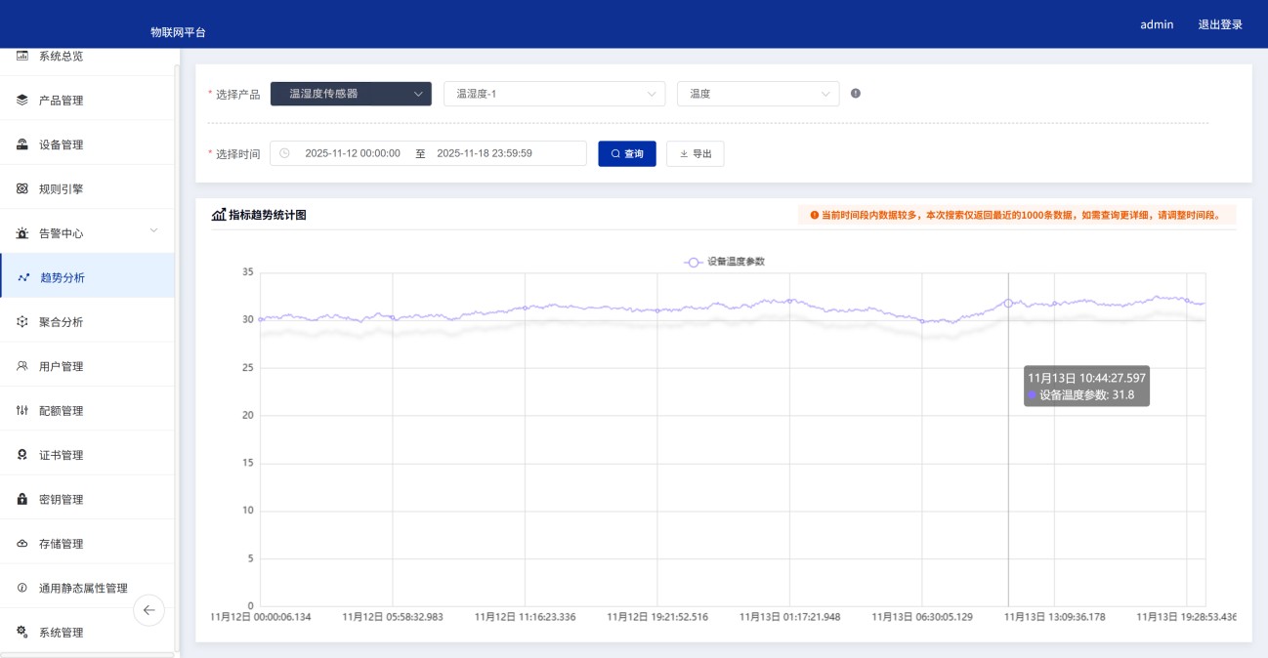The height and width of the screenshot is (658, 1268).
Task: Click the 设备管理 device icon in sidebar
Action: pos(22,144)
